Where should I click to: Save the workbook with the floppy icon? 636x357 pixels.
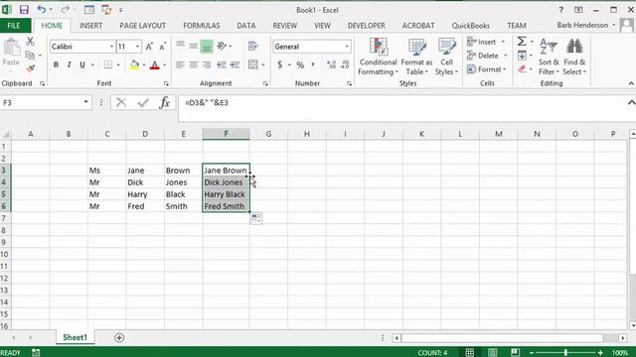tap(24, 9)
